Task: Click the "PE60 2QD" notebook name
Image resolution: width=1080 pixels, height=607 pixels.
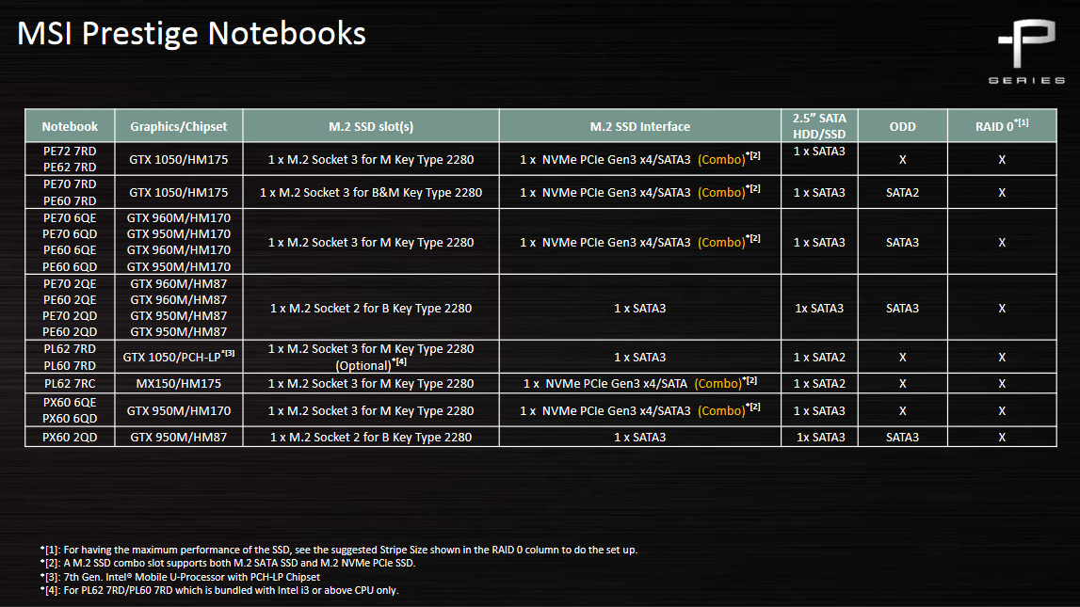Action: point(70,331)
